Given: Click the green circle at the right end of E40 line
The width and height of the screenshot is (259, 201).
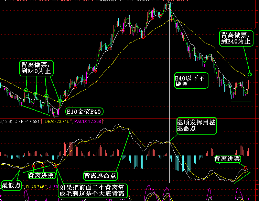Looking at the screenshot, I should pyautogui.click(x=250, y=74).
